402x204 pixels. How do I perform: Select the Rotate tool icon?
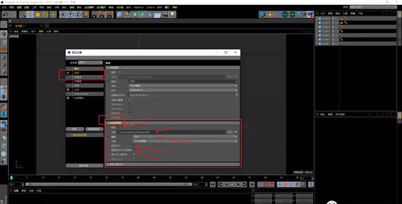click(x=45, y=15)
